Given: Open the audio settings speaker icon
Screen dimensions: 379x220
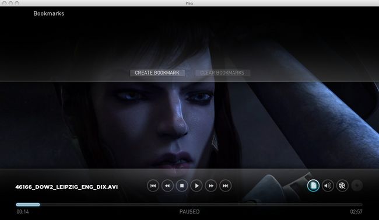Looking at the screenshot, I should click(x=328, y=186).
